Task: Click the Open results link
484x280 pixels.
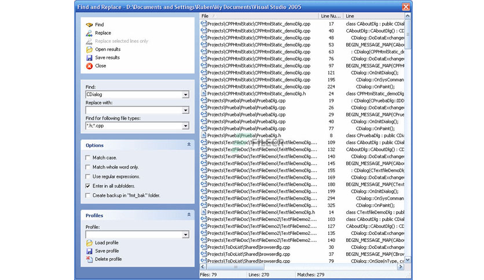Action: [108, 49]
